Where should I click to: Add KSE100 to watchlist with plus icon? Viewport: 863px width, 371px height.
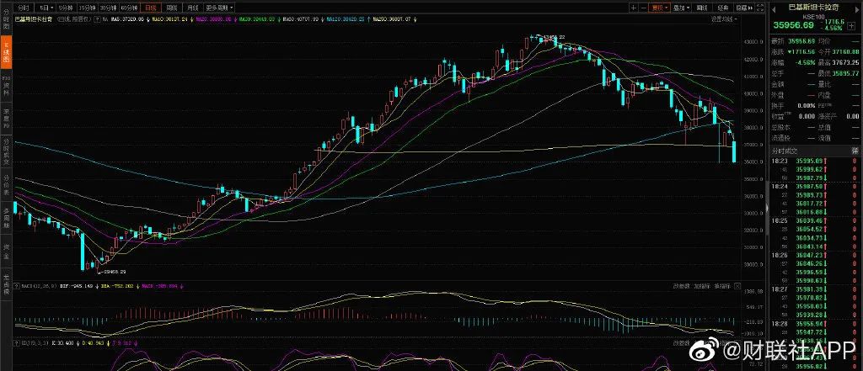[x=851, y=24]
